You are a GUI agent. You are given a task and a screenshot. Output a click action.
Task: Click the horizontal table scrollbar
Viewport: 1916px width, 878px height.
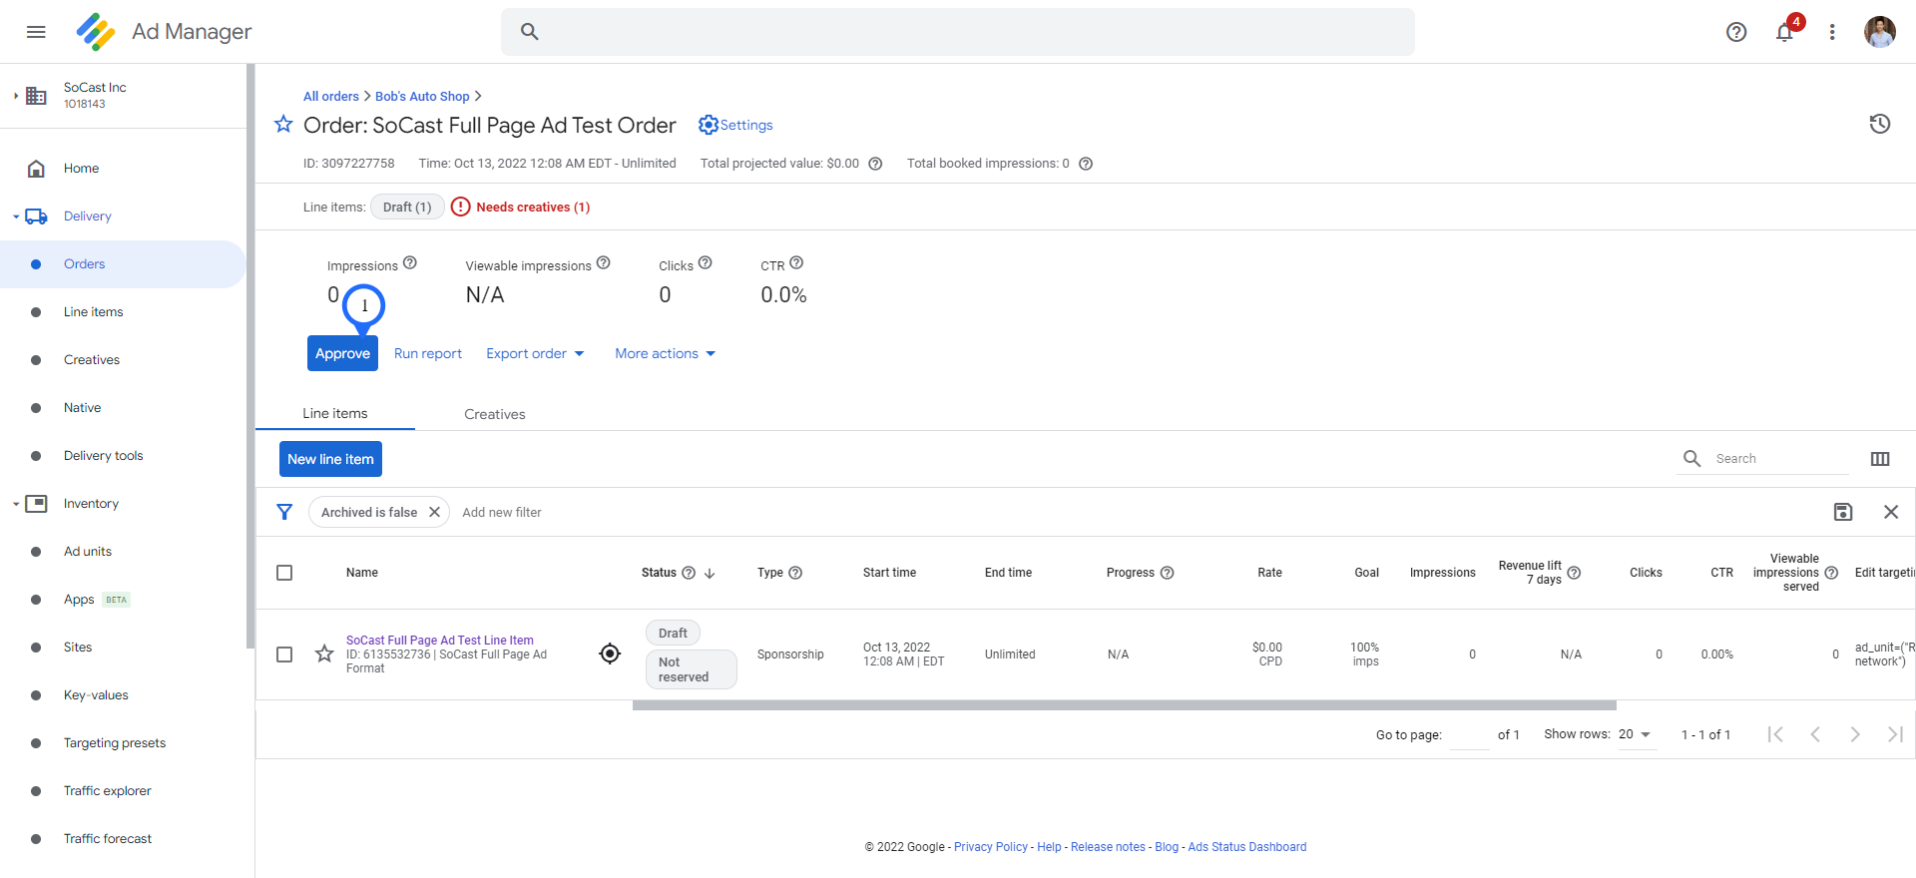pyautogui.click(x=1125, y=705)
